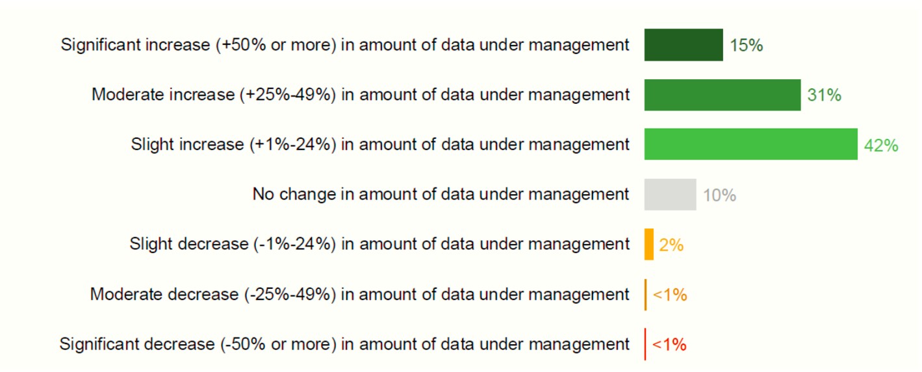Select the 31% value label
The height and width of the screenshot is (372, 922).
point(824,95)
